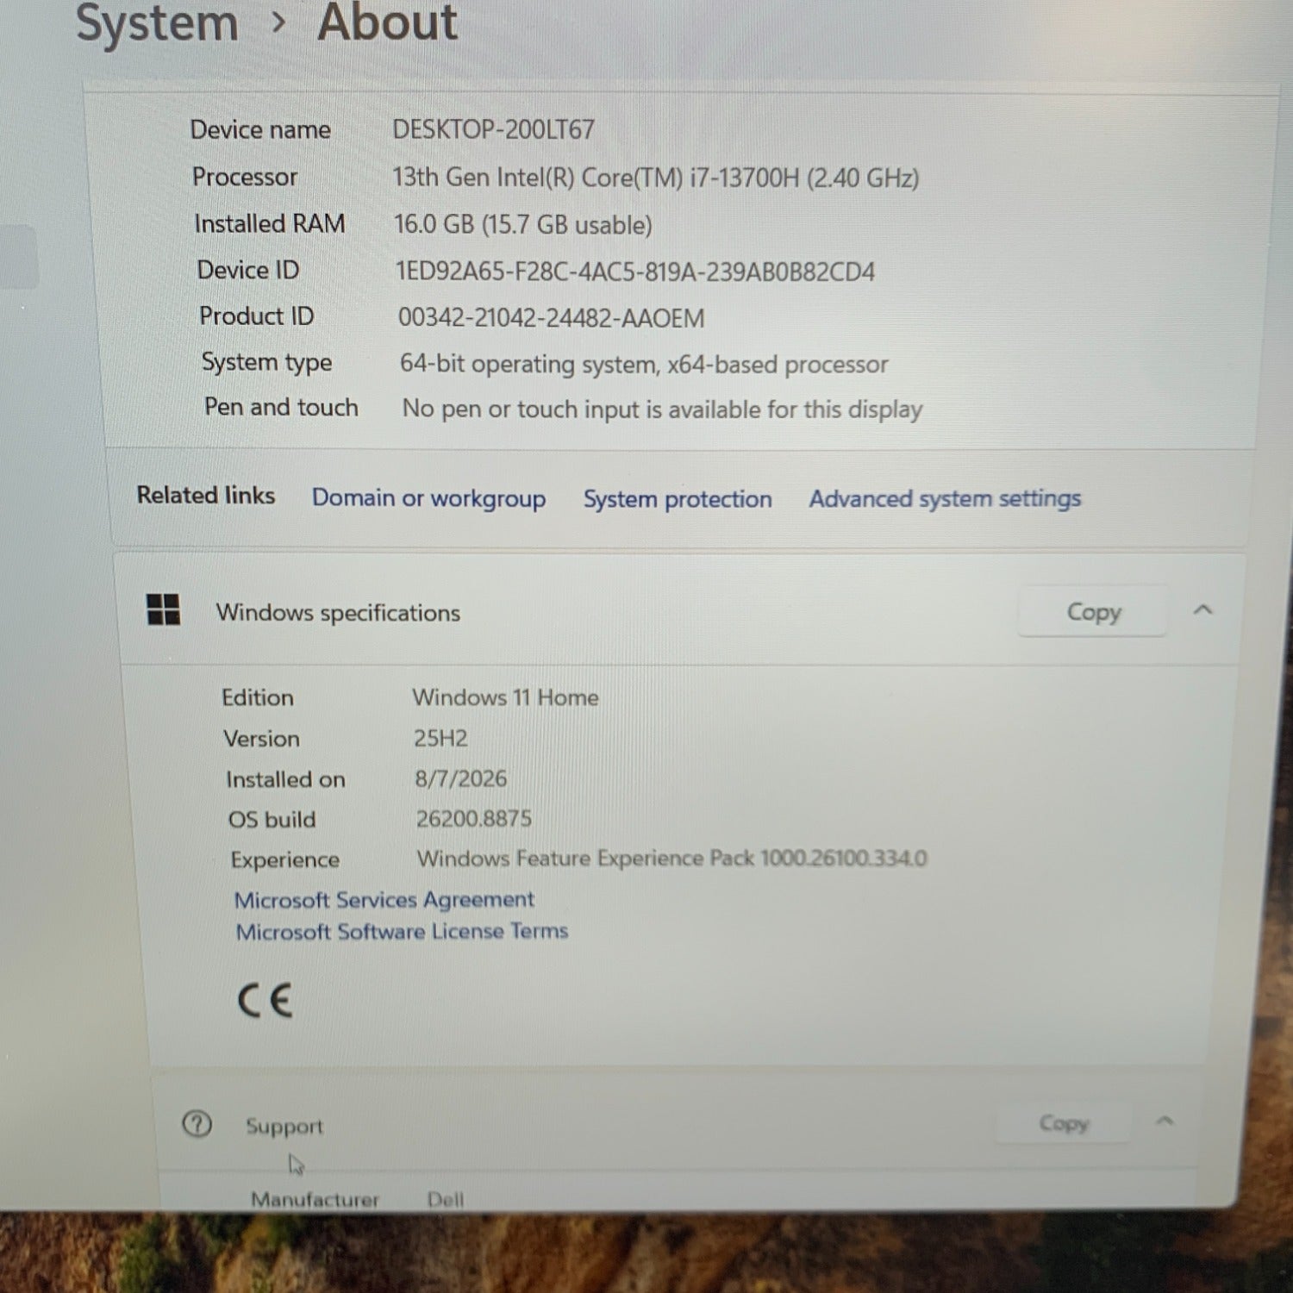
Task: Select the 64-bit operating system text
Action: click(644, 364)
